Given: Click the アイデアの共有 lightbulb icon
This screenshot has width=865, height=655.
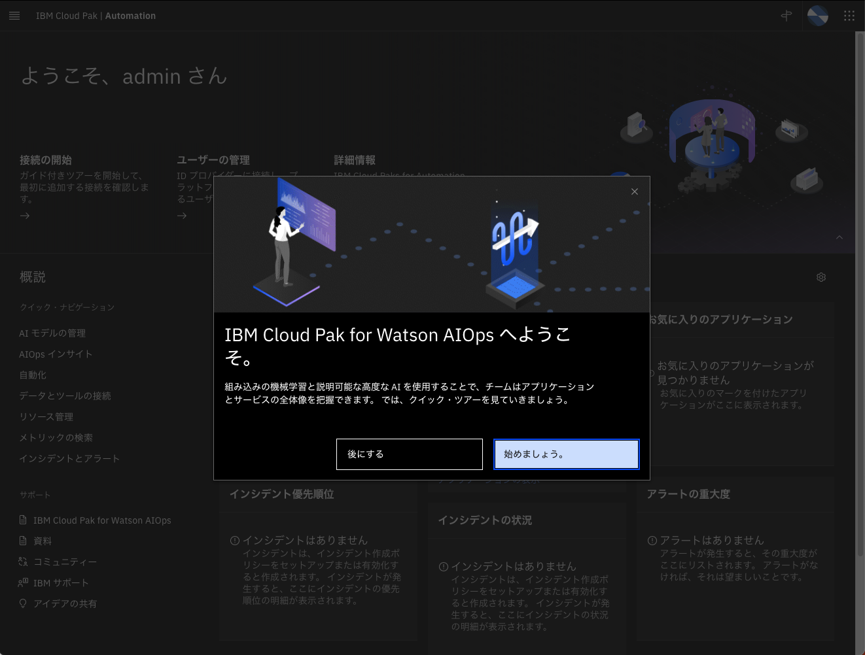Looking at the screenshot, I should pyautogui.click(x=24, y=604).
